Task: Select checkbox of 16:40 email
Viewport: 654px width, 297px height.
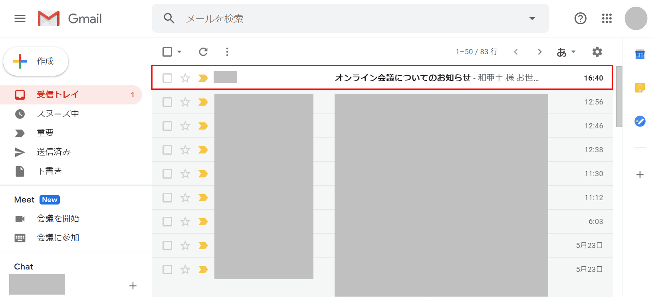Action: point(167,78)
